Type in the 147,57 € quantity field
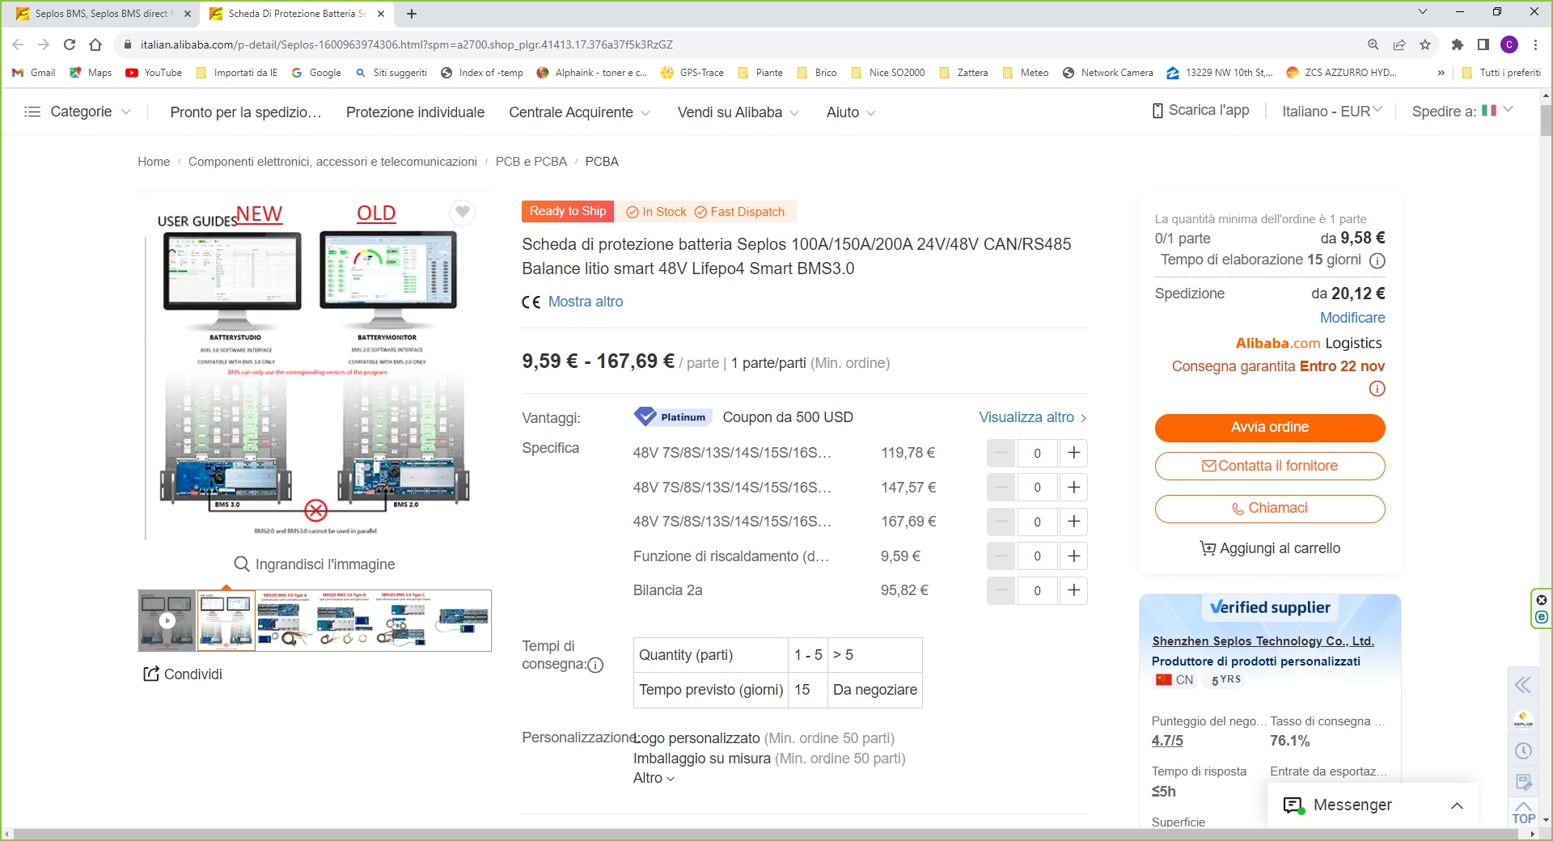 (x=1037, y=488)
